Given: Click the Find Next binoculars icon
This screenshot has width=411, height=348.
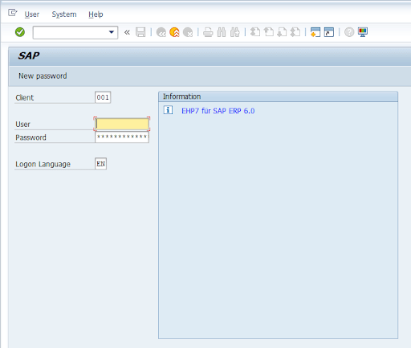Looking at the screenshot, I should [235, 32].
